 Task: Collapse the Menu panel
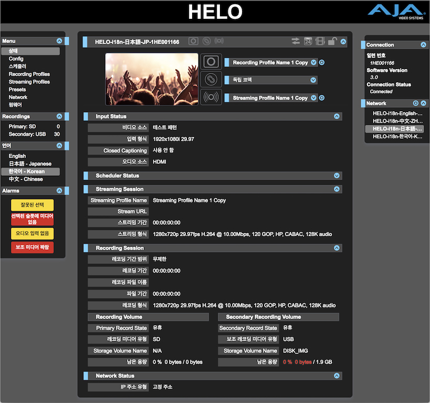(59, 41)
